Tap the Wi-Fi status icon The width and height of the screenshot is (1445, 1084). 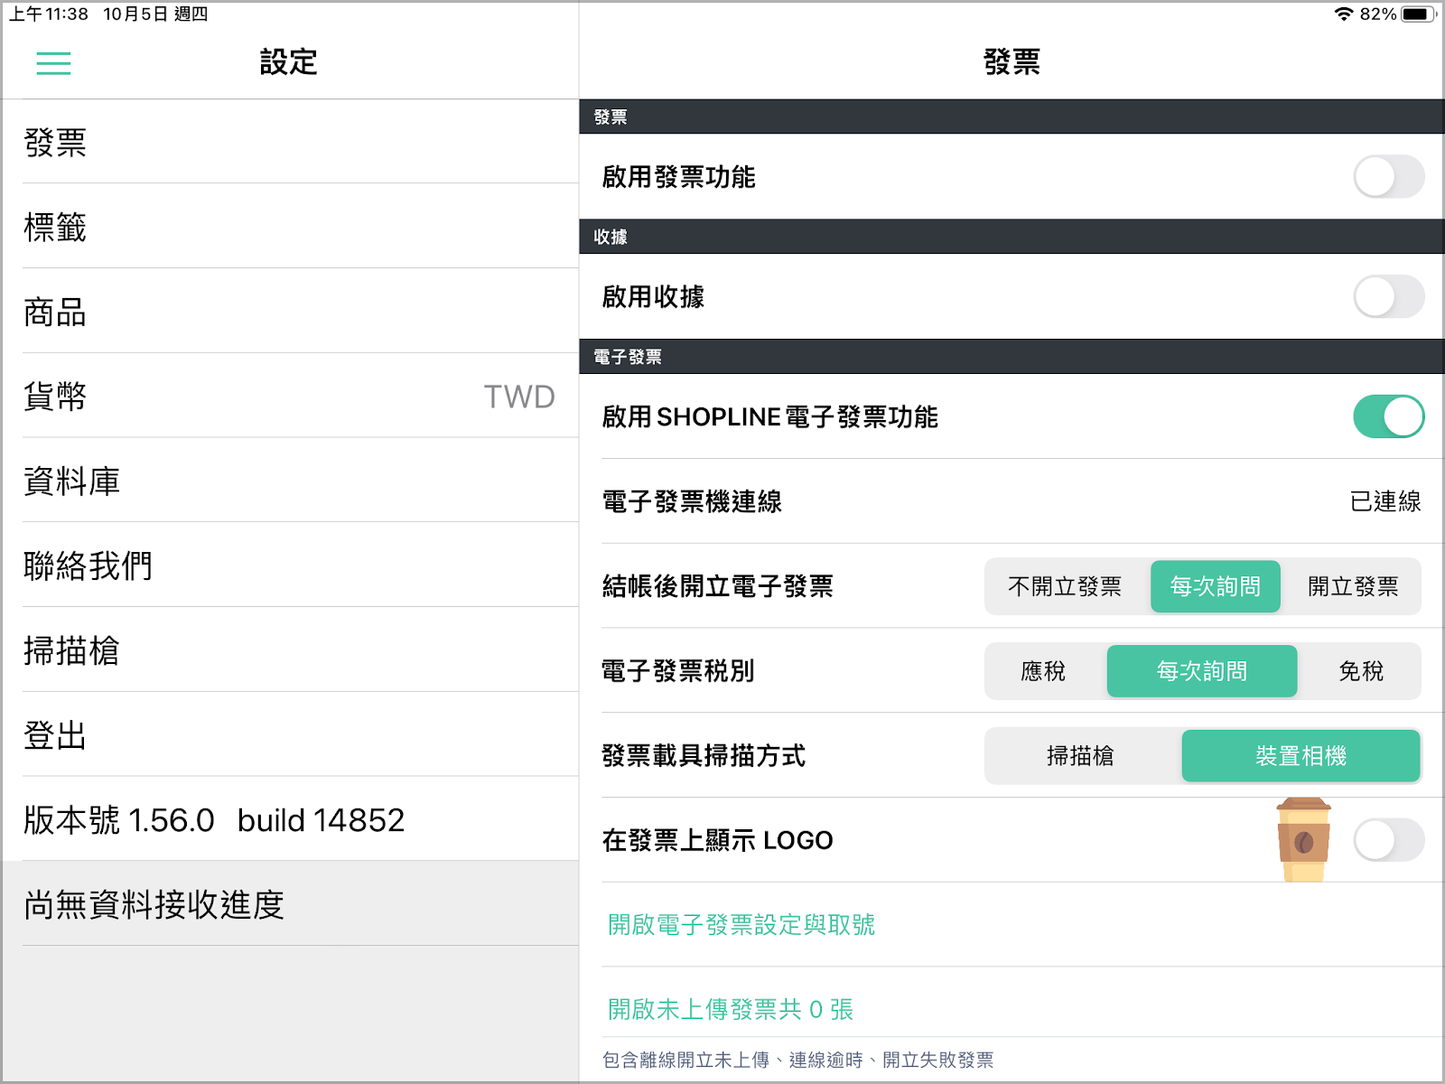1343,14
